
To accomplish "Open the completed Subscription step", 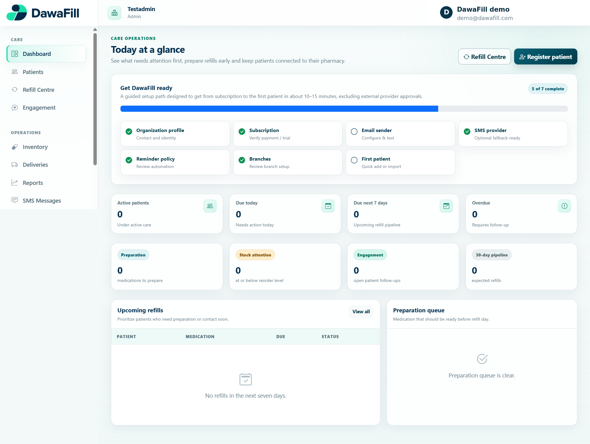I will 288,134.
